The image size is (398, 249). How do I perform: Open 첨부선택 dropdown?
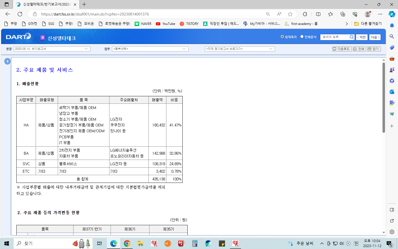pos(150,49)
